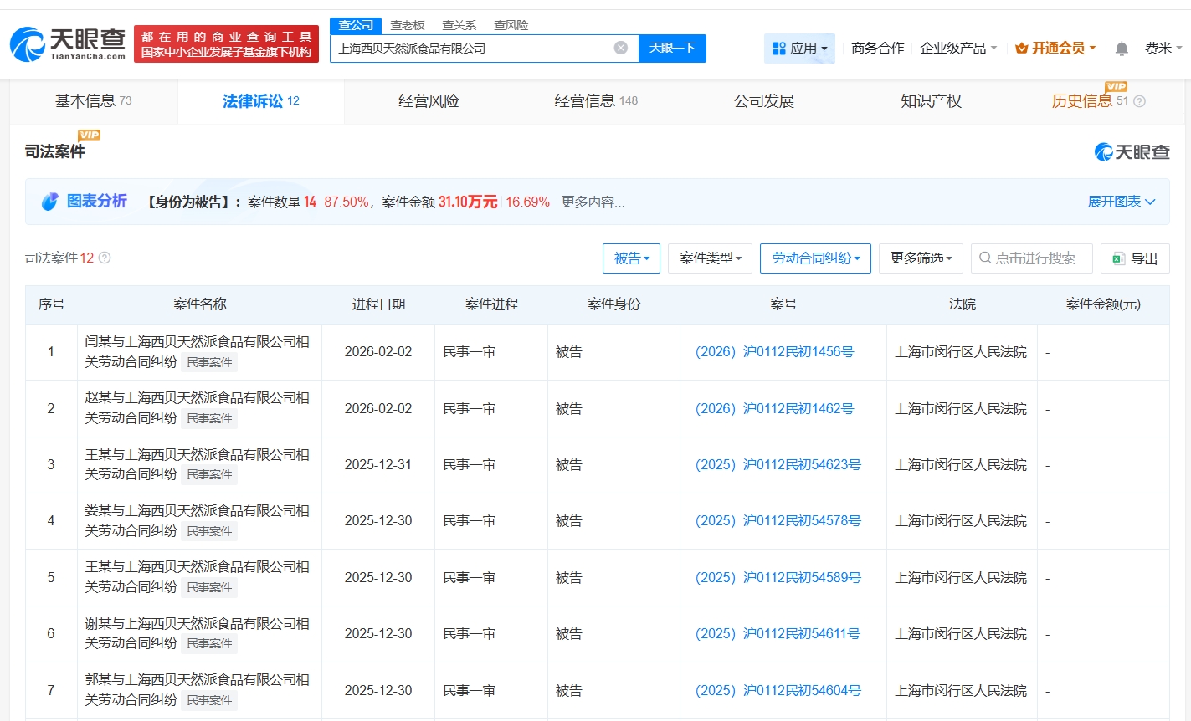Click the Tianyancha logo in header
The width and height of the screenshot is (1191, 721).
click(x=68, y=43)
